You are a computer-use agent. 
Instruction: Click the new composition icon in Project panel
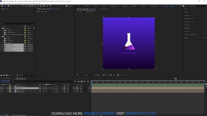pos(7,75)
